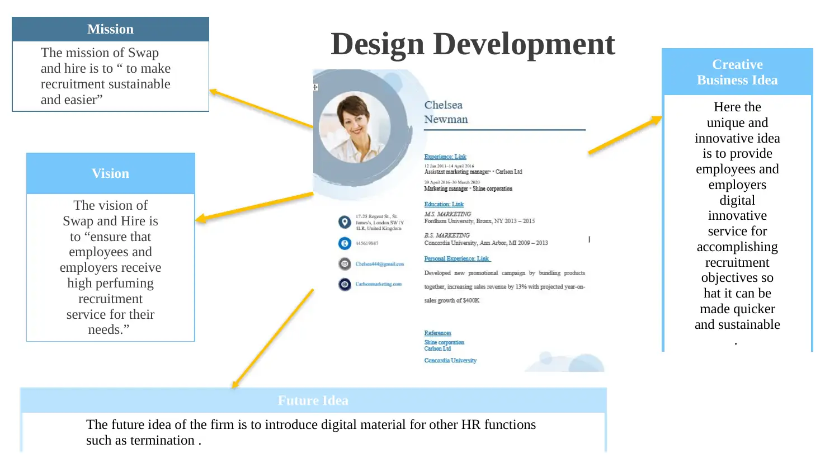This screenshot has width=839, height=472.
Task: Click the Concordia University reference link
Action: (x=450, y=361)
